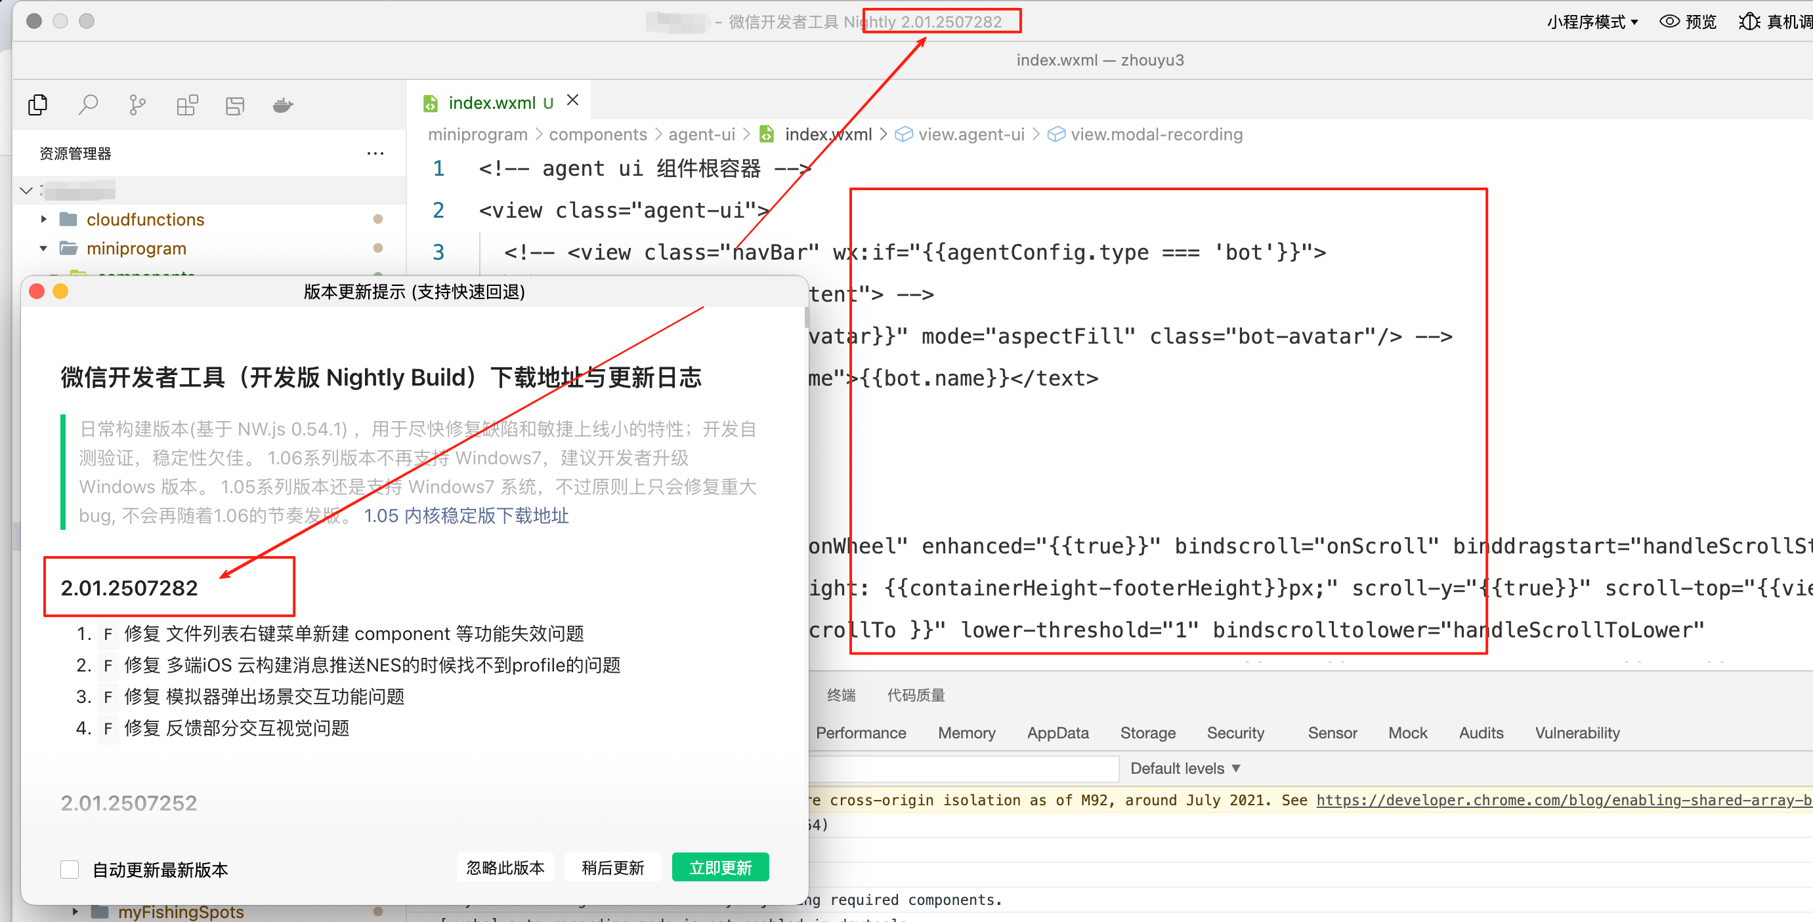The width and height of the screenshot is (1813, 922).
Task: Open the Search magnifier icon
Action: (x=88, y=106)
